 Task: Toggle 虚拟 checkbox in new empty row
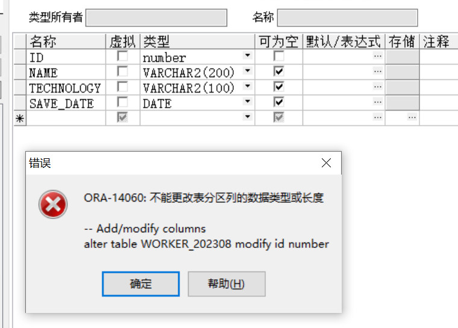point(122,117)
